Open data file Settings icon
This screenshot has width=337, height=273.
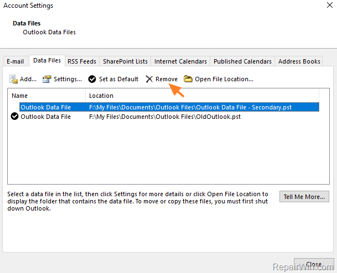click(x=48, y=79)
